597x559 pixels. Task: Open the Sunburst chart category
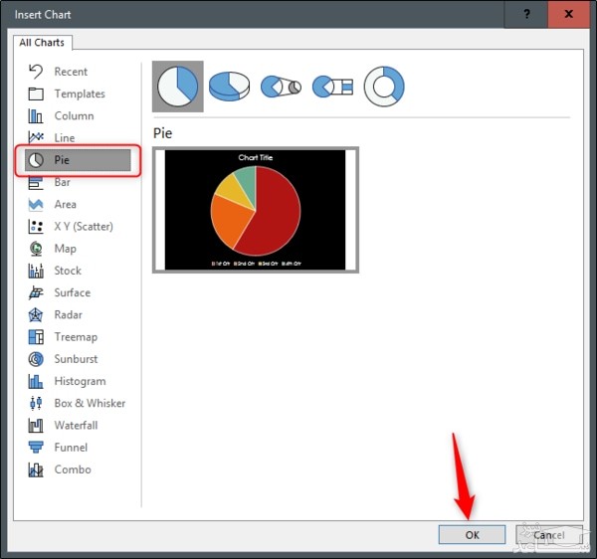[x=76, y=359]
